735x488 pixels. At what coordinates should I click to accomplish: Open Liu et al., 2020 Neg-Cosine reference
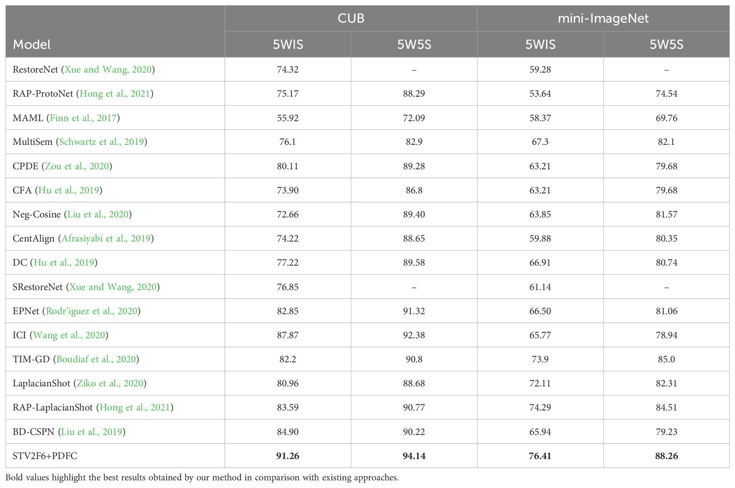98,214
